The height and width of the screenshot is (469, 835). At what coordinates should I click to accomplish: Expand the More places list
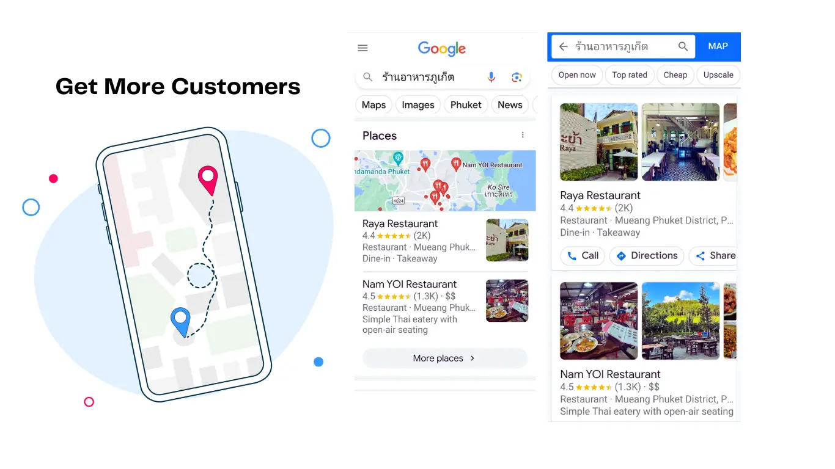[x=445, y=358]
